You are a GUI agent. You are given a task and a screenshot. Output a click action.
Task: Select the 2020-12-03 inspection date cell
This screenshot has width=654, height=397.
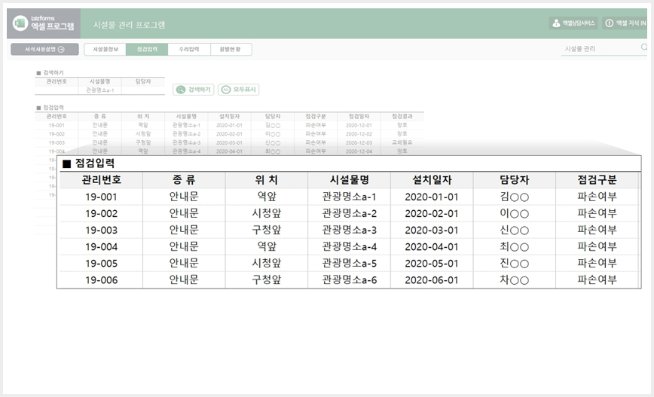359,142
